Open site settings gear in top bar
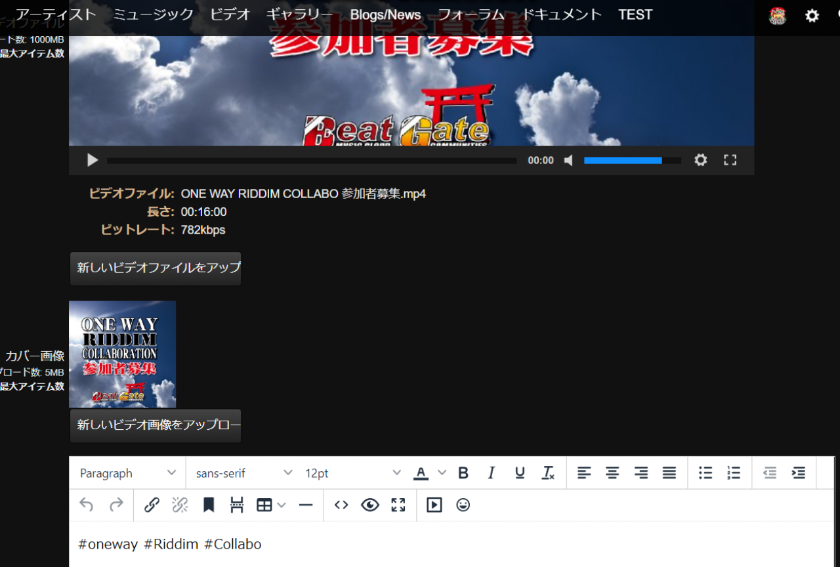This screenshot has height=567, width=840. (812, 16)
